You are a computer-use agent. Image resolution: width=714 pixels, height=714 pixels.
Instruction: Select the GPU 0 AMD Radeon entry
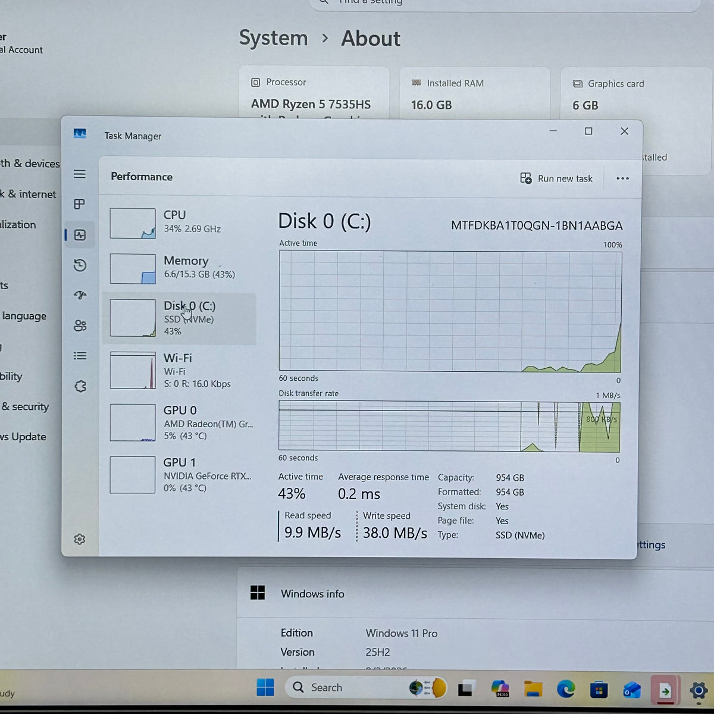click(179, 422)
